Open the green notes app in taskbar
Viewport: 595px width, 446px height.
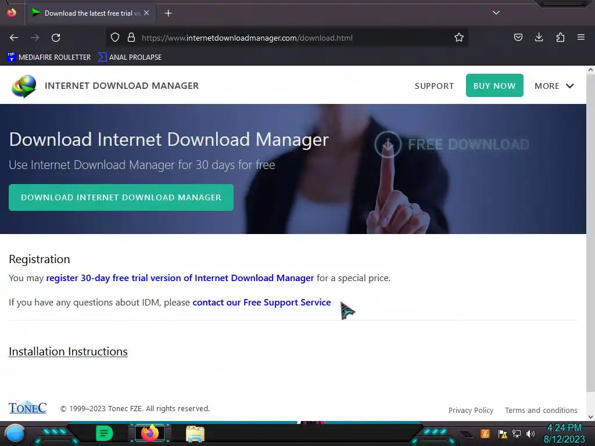105,433
